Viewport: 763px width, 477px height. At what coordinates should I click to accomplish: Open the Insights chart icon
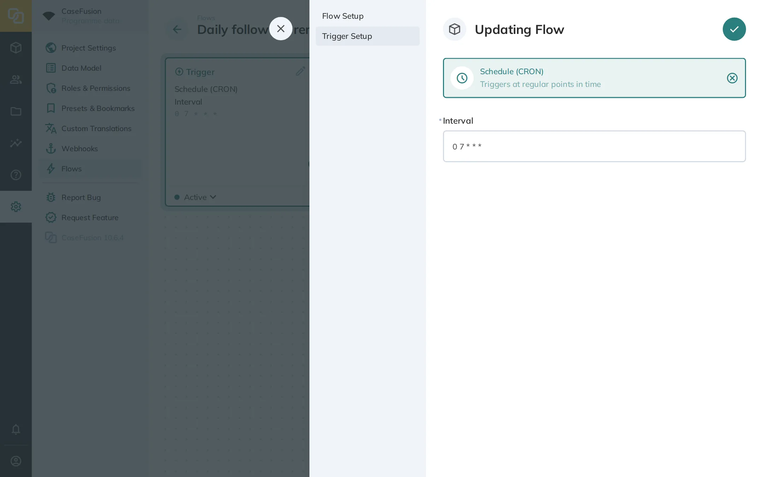(16, 143)
